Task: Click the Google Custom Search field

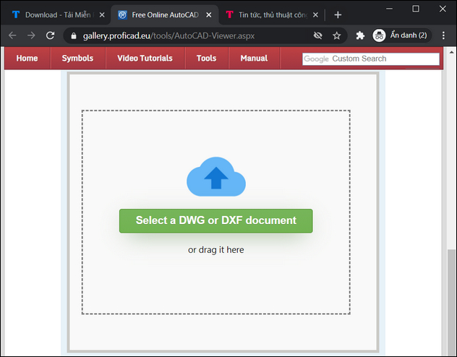Action: 371,59
